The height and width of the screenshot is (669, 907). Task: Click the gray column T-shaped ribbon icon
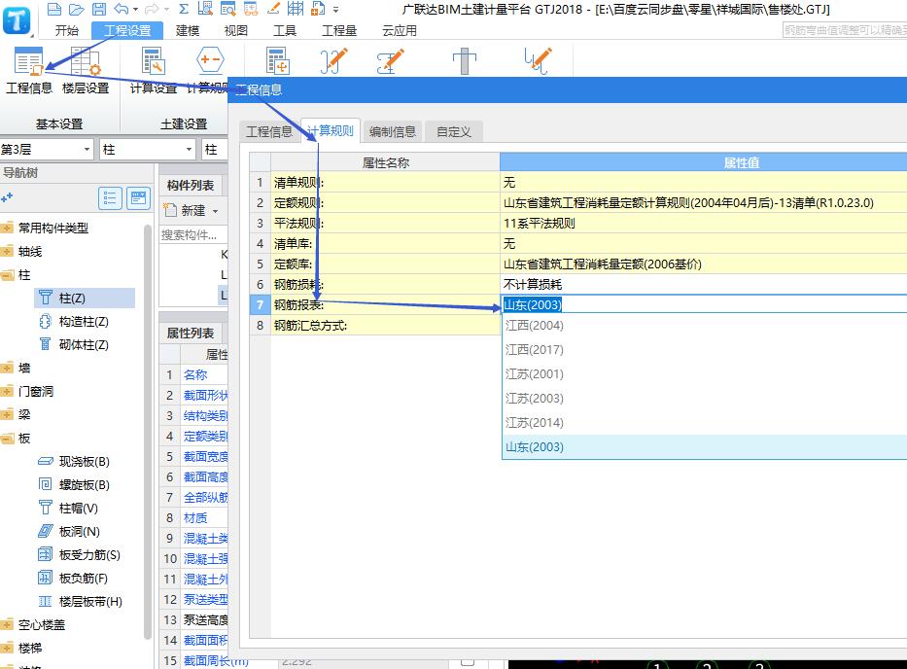464,61
